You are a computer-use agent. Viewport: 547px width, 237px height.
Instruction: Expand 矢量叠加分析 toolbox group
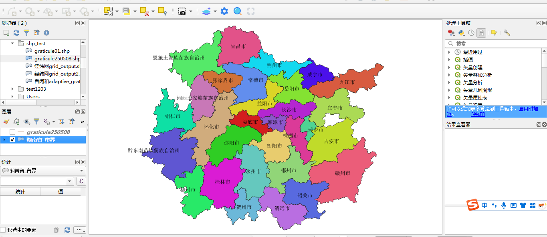click(x=449, y=75)
